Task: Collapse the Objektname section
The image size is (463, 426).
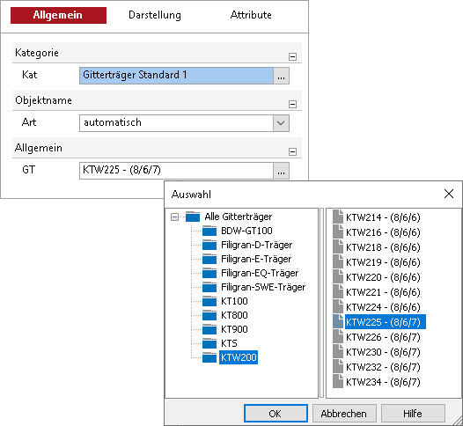Action: click(x=292, y=104)
